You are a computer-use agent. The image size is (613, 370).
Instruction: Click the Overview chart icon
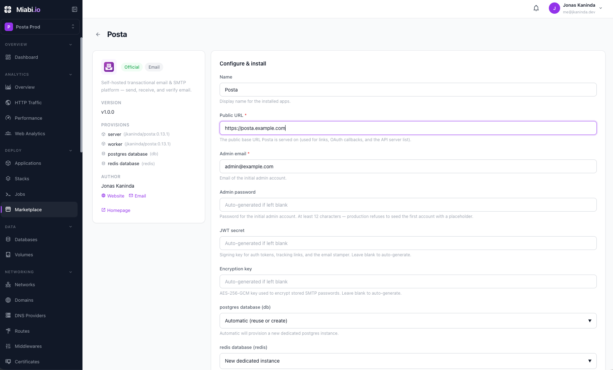click(x=8, y=87)
